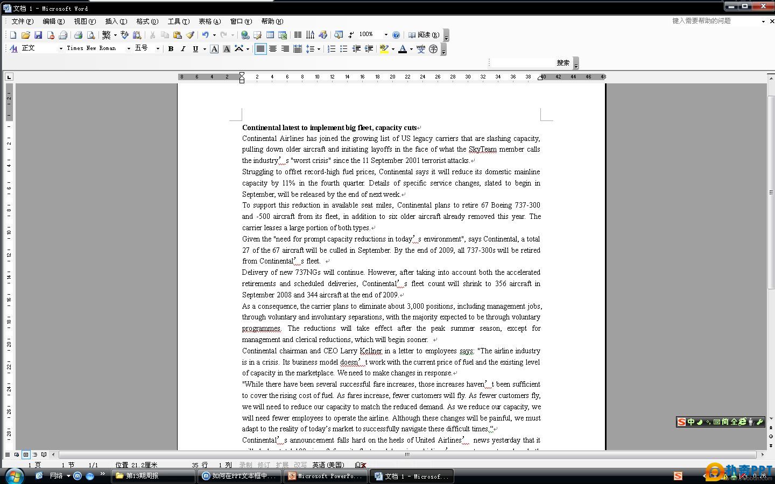Open the 视图(V) menu
Screen dimensions: 775x484
pos(84,22)
